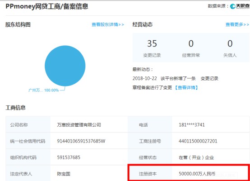Click the 股东结构图 section heading
The image size is (250, 181).
coord(18,24)
